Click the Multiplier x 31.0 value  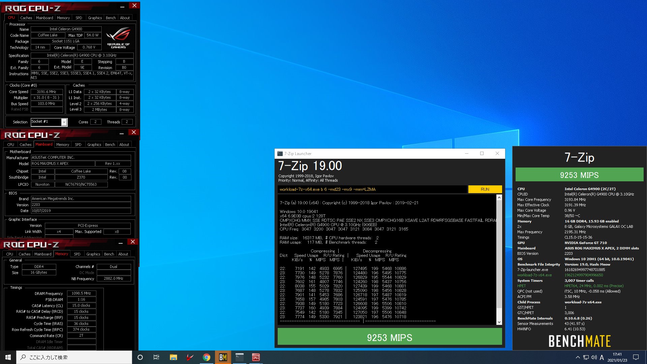[47, 98]
